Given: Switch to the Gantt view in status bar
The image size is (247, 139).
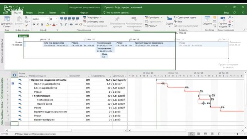Looking at the screenshot, I should click(191, 134).
